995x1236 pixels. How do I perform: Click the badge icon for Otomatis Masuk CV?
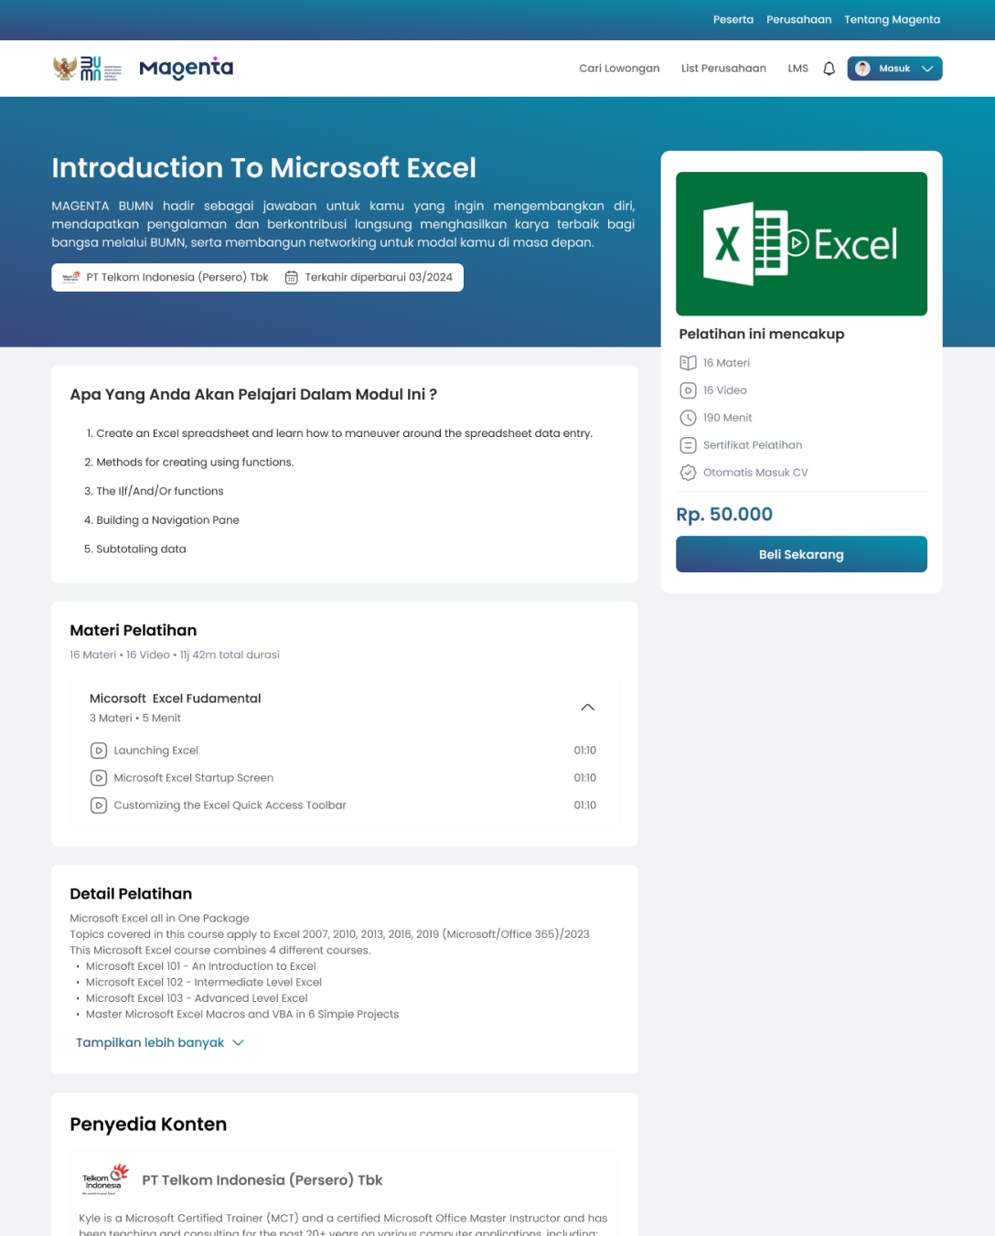tap(688, 473)
